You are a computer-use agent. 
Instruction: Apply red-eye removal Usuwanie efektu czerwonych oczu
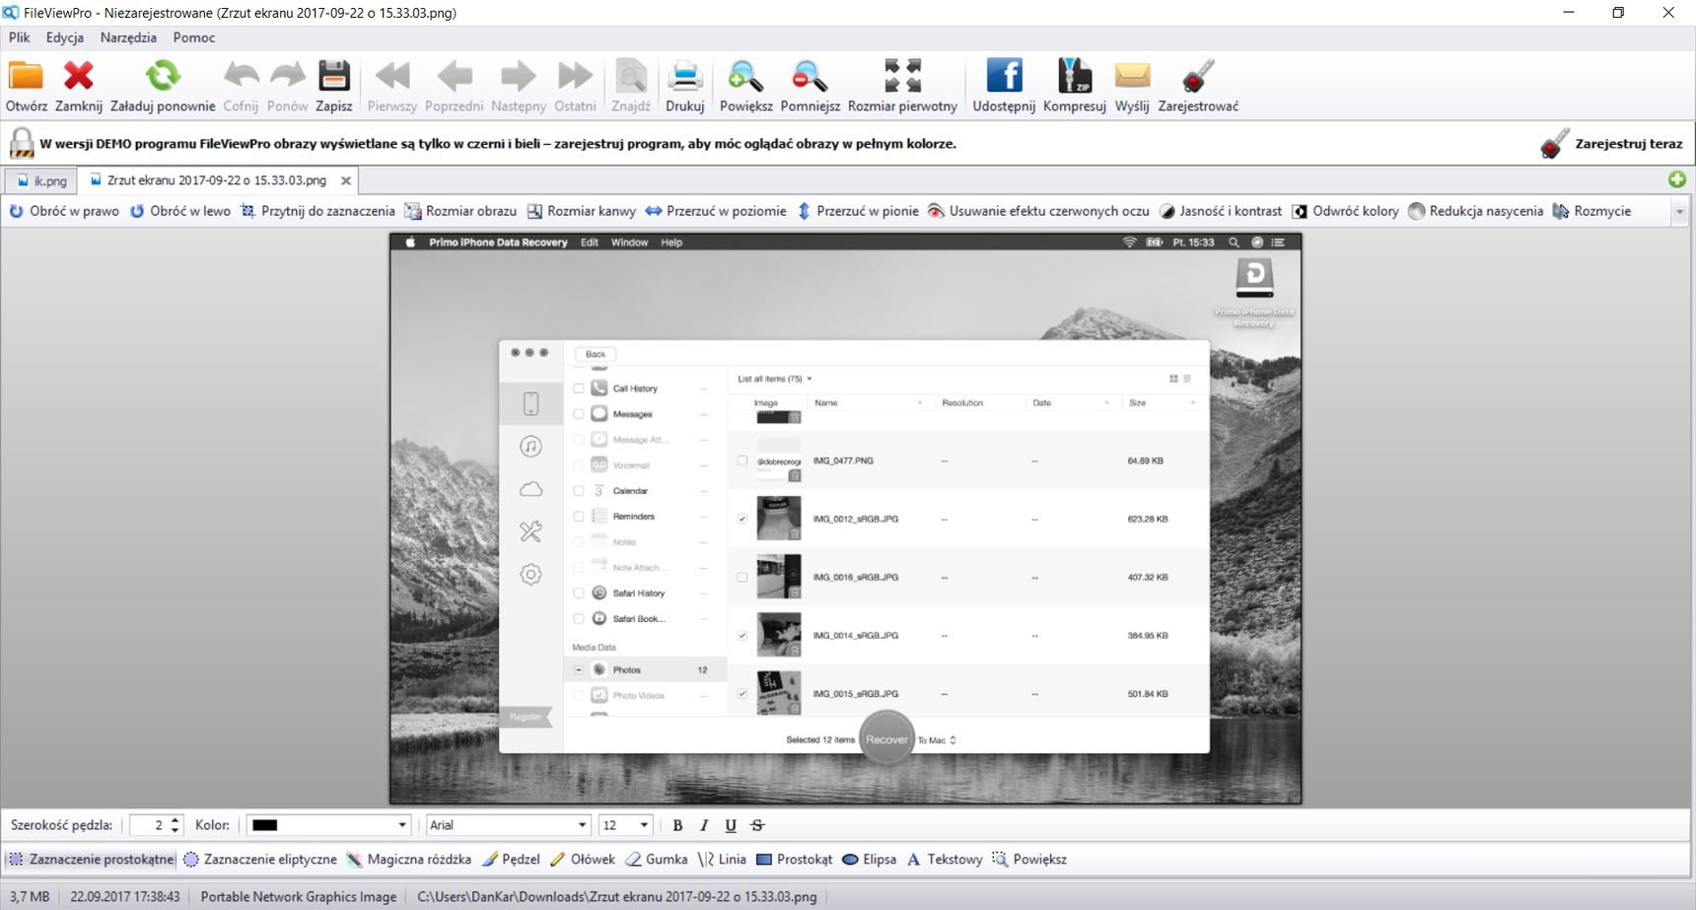(1038, 211)
